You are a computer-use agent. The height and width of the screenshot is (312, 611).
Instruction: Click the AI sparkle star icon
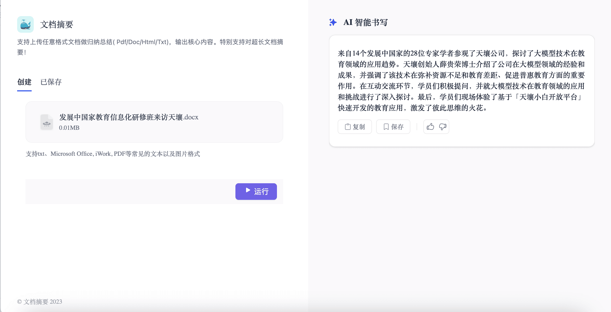pyautogui.click(x=333, y=22)
